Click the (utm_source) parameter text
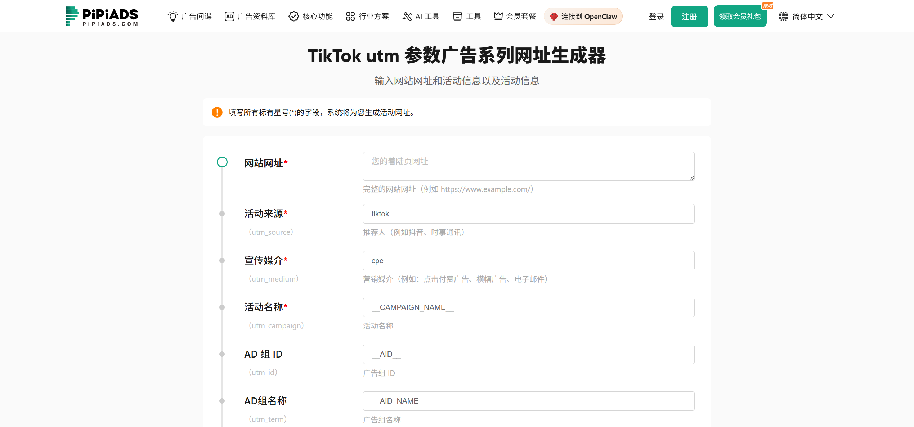Viewport: 914px width, 427px height. tap(271, 232)
